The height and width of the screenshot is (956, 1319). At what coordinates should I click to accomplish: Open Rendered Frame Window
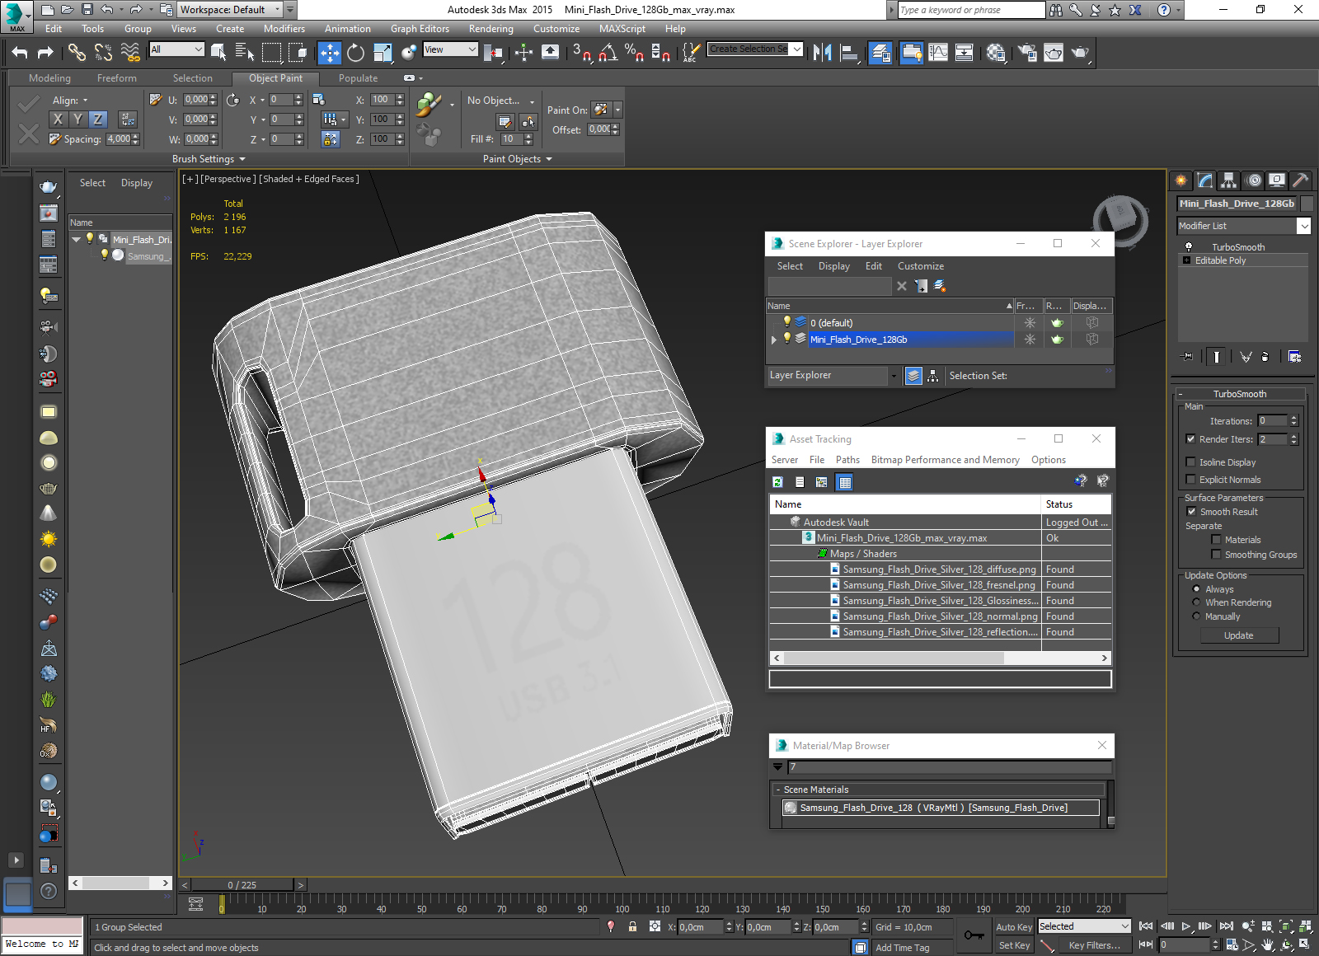[1054, 53]
